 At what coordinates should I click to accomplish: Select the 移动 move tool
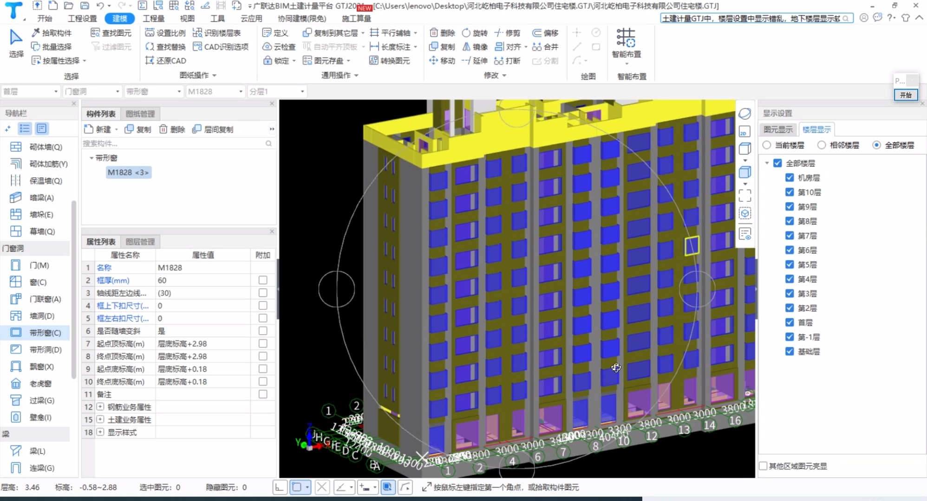pos(442,61)
